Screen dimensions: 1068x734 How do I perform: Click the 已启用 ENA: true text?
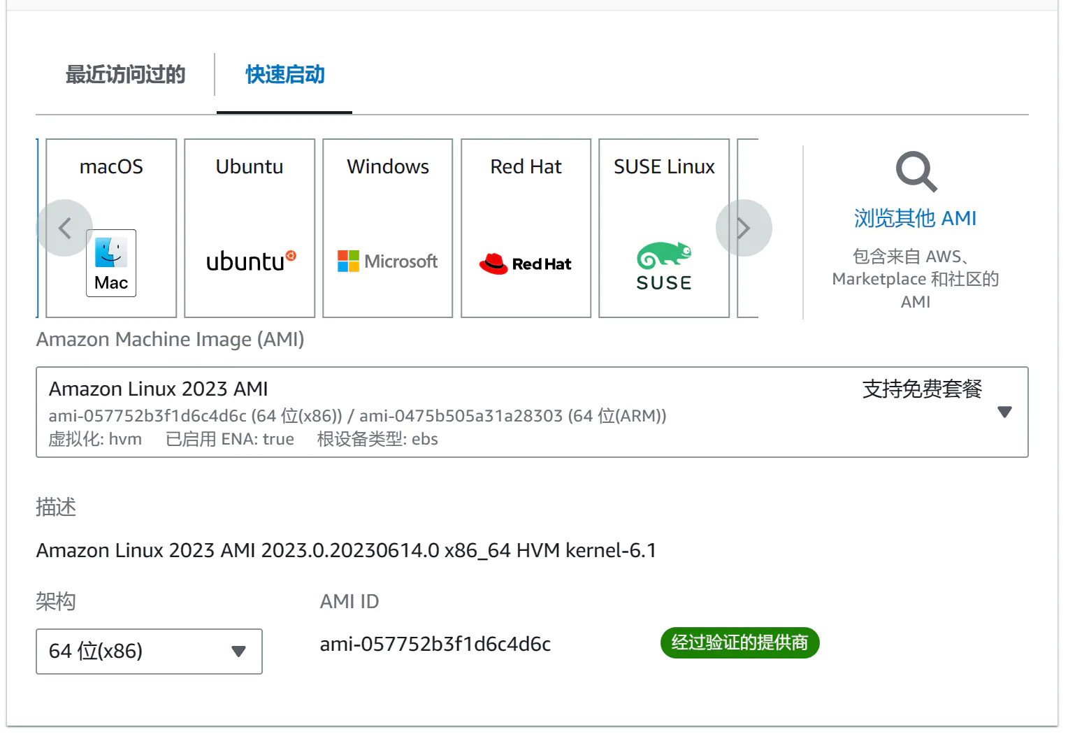(x=230, y=439)
